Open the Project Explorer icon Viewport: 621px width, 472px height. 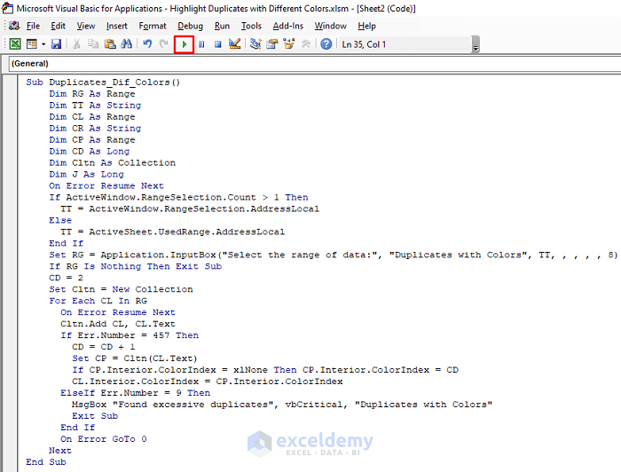click(255, 44)
